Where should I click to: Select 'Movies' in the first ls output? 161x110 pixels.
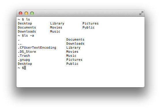click(56, 27)
